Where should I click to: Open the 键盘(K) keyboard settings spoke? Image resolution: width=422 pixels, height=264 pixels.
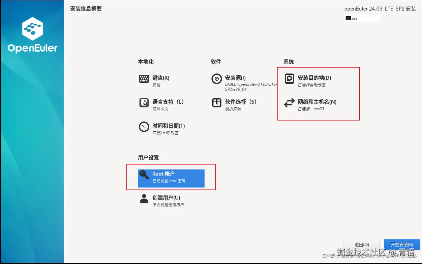tap(161, 78)
